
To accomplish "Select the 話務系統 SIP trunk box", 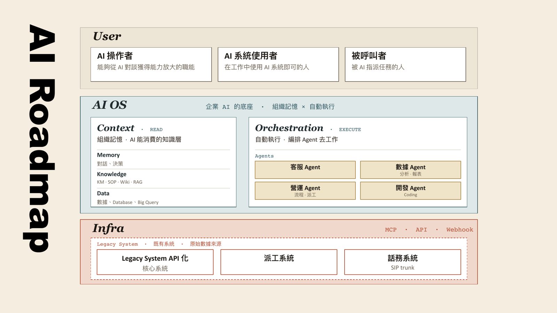I will tap(402, 262).
